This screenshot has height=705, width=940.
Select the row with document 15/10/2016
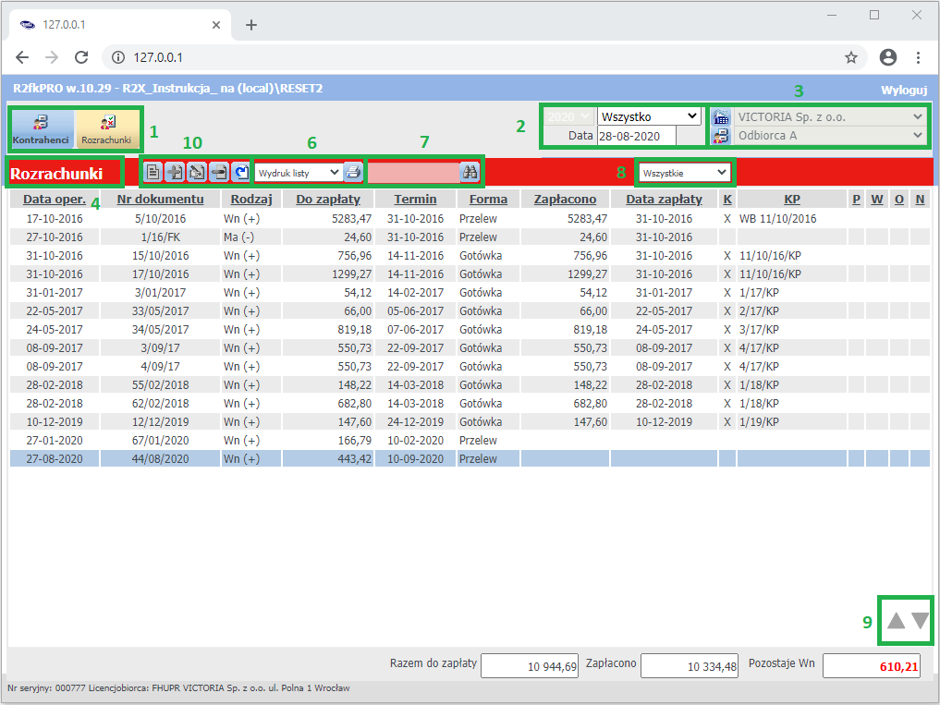click(x=470, y=256)
